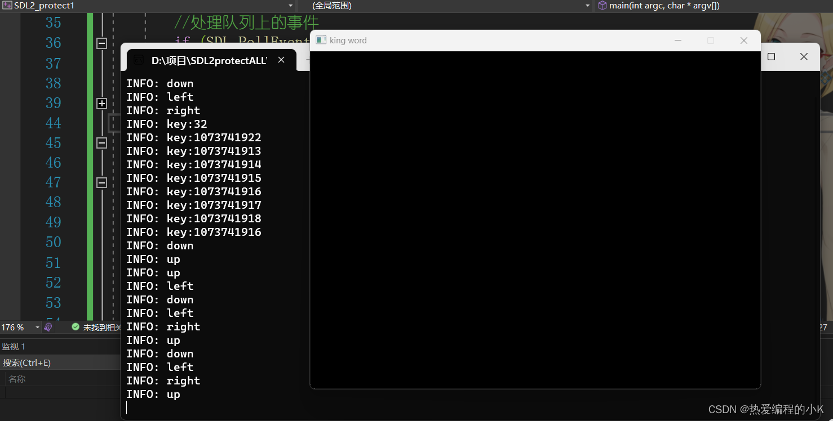Click the 未找到相关 status message
This screenshot has height=421, width=833.
[102, 327]
